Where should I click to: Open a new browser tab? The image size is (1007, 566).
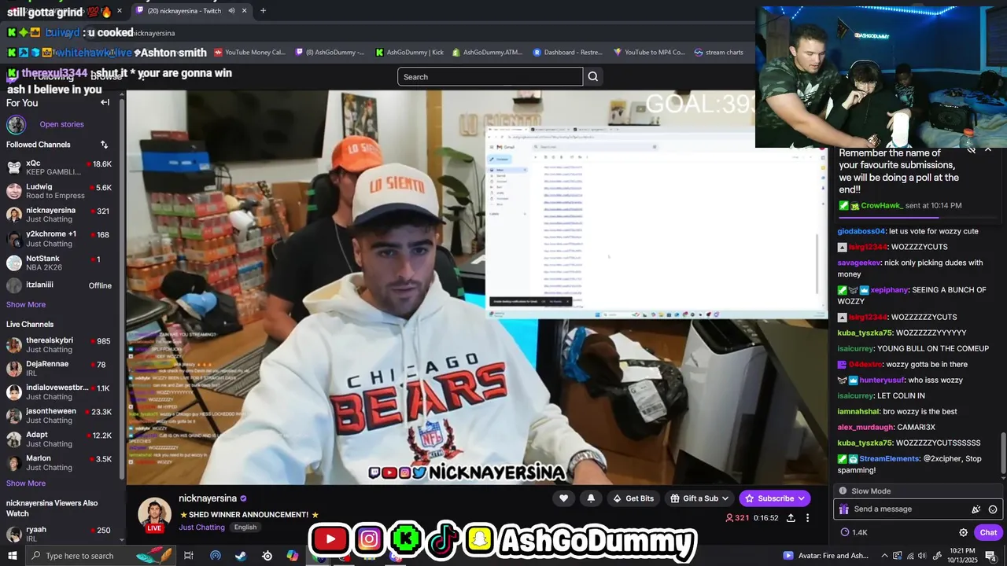click(263, 11)
